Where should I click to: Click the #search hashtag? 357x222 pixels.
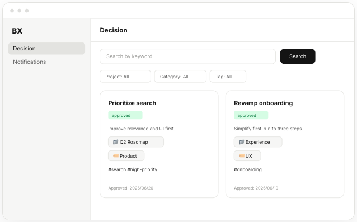click(x=117, y=169)
